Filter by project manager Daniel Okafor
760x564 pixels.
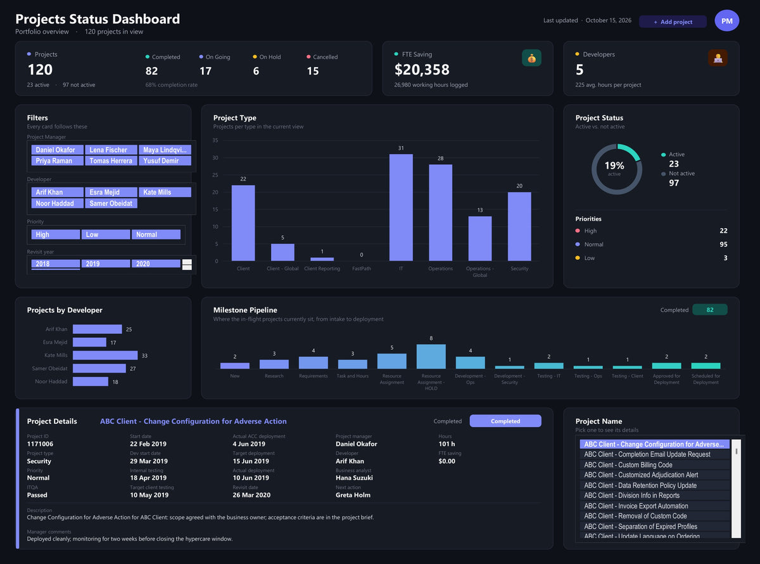coord(57,150)
